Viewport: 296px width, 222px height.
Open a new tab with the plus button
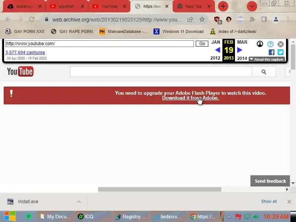click(223, 6)
